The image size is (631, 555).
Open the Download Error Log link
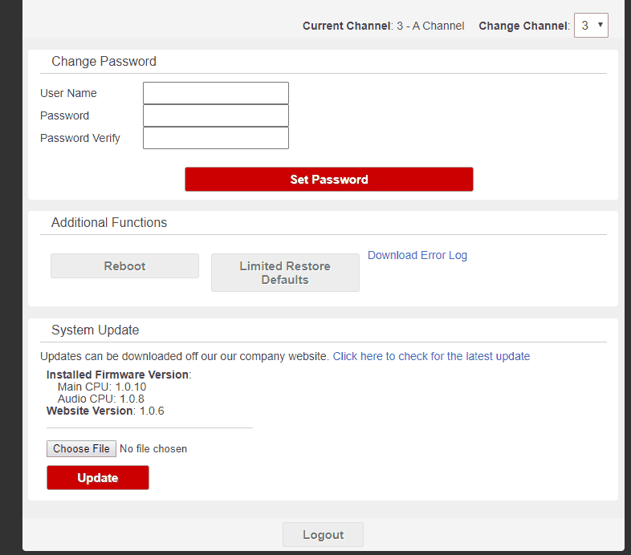417,255
